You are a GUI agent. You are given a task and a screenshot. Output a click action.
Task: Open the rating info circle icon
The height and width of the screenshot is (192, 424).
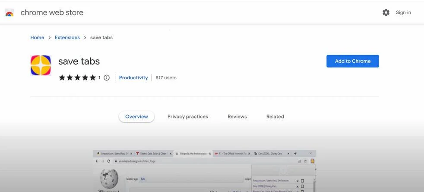tap(107, 77)
